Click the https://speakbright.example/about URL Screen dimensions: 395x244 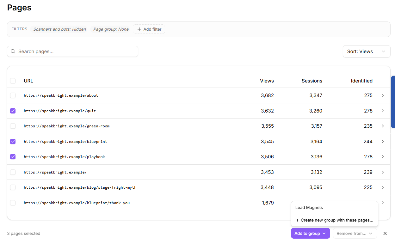[61, 95]
